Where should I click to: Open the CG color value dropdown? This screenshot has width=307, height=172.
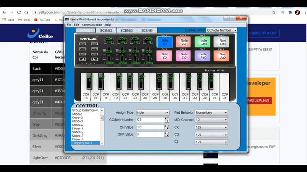click(211, 135)
